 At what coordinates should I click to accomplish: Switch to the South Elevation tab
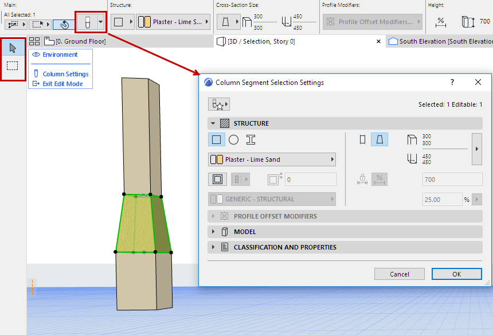(441, 41)
